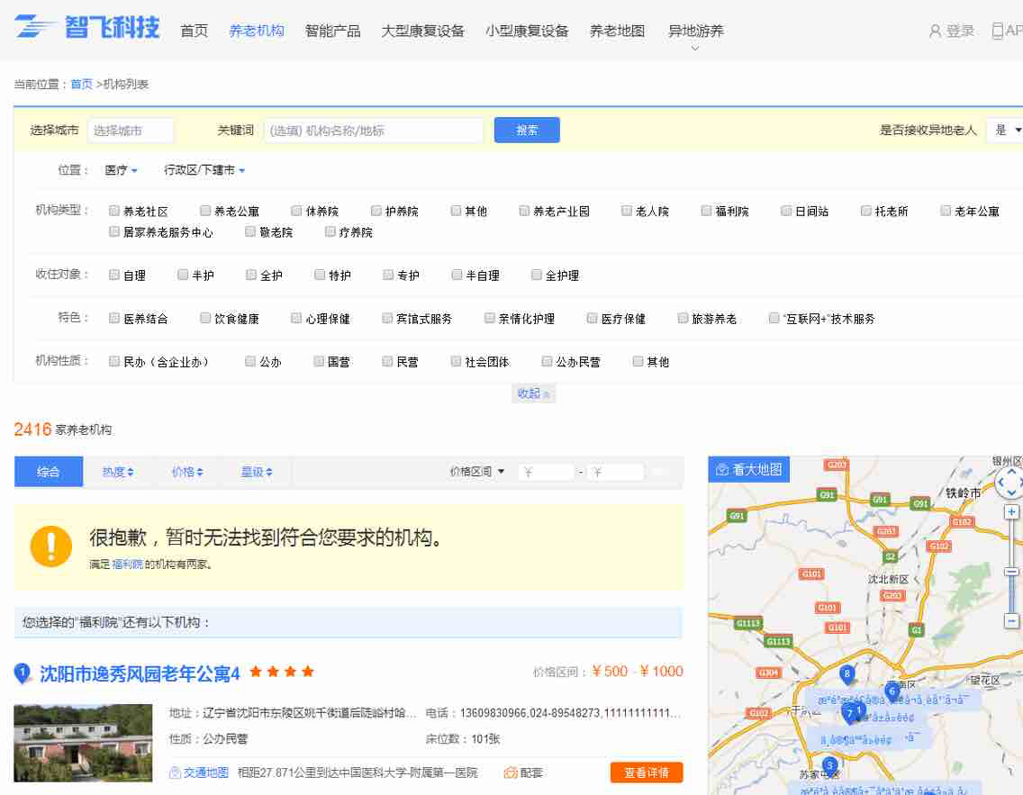Click the map pan direction control
Screen dimensions: 1023x795
tap(1010, 482)
